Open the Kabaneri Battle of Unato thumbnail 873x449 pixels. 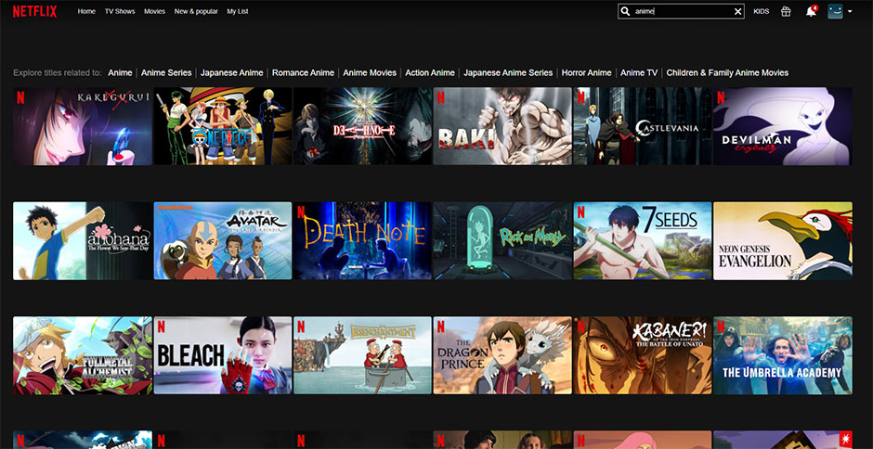click(643, 355)
